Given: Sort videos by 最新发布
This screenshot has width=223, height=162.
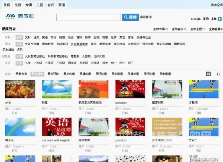Looking at the screenshot, I should tap(21, 74).
